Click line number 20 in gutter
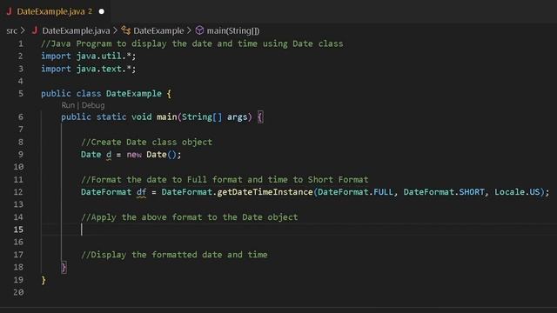Image resolution: width=557 pixels, height=313 pixels. tap(18, 292)
